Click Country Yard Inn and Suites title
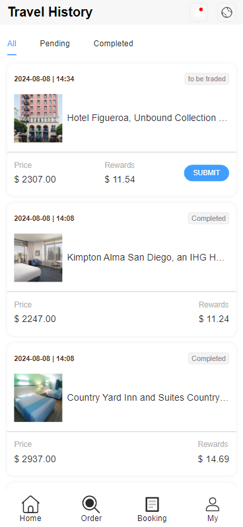The image size is (243, 527). tap(148, 397)
